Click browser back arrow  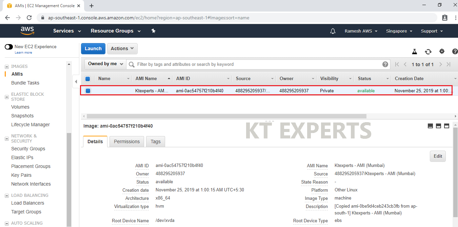[x=7, y=18]
